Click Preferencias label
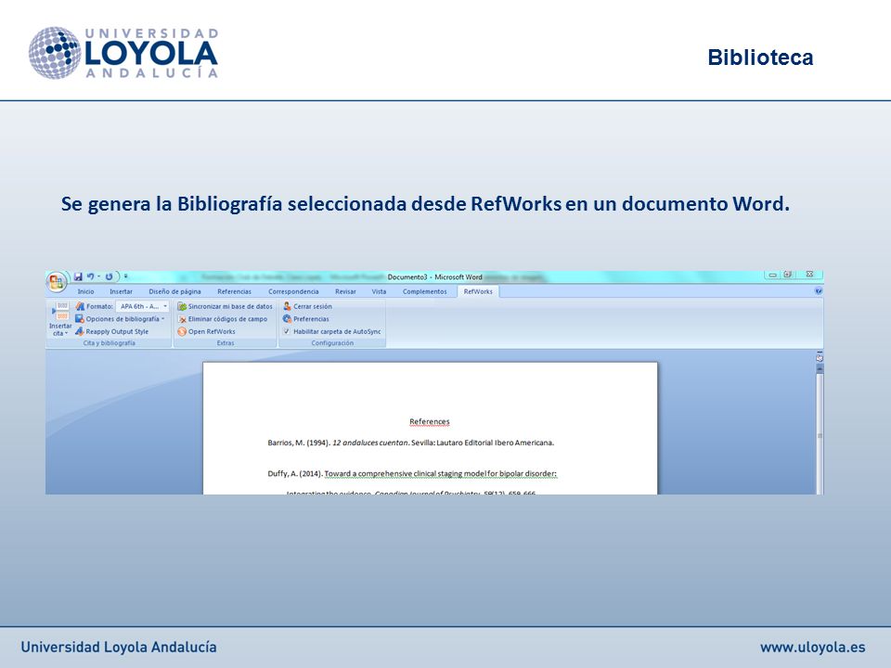The image size is (891, 668). click(x=311, y=319)
